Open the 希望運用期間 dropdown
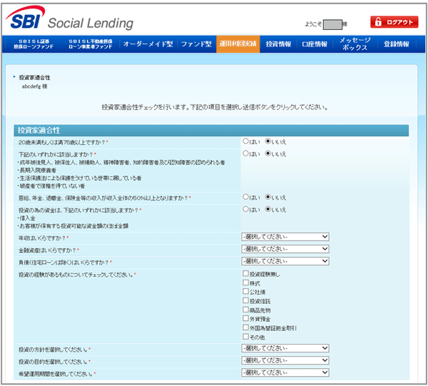This screenshot has width=428, height=386. 285,372
